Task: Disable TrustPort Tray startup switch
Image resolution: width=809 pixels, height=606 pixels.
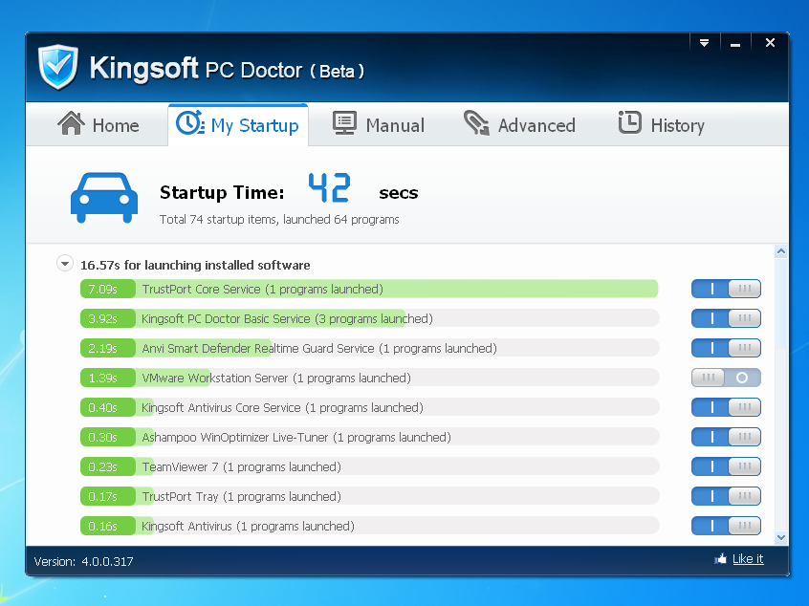Action: [x=726, y=496]
